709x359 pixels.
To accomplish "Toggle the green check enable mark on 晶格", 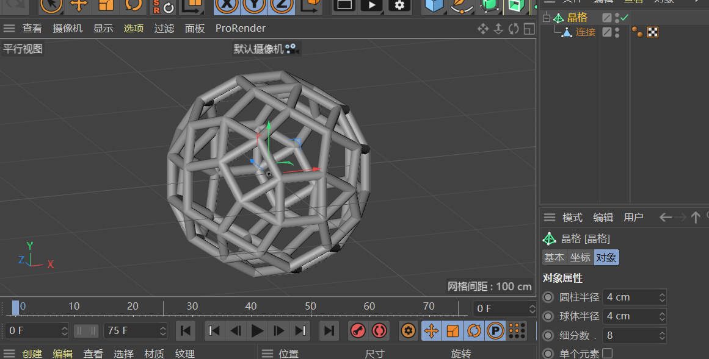I will coord(625,18).
